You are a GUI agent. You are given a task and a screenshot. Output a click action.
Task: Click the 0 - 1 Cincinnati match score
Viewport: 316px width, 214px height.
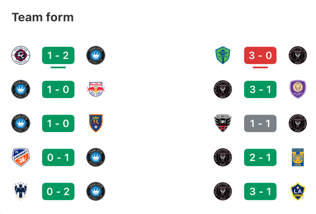[x=58, y=157]
